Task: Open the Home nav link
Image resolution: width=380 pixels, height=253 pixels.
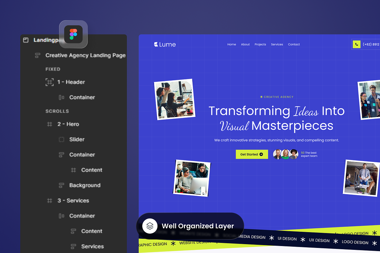Action: pos(232,45)
